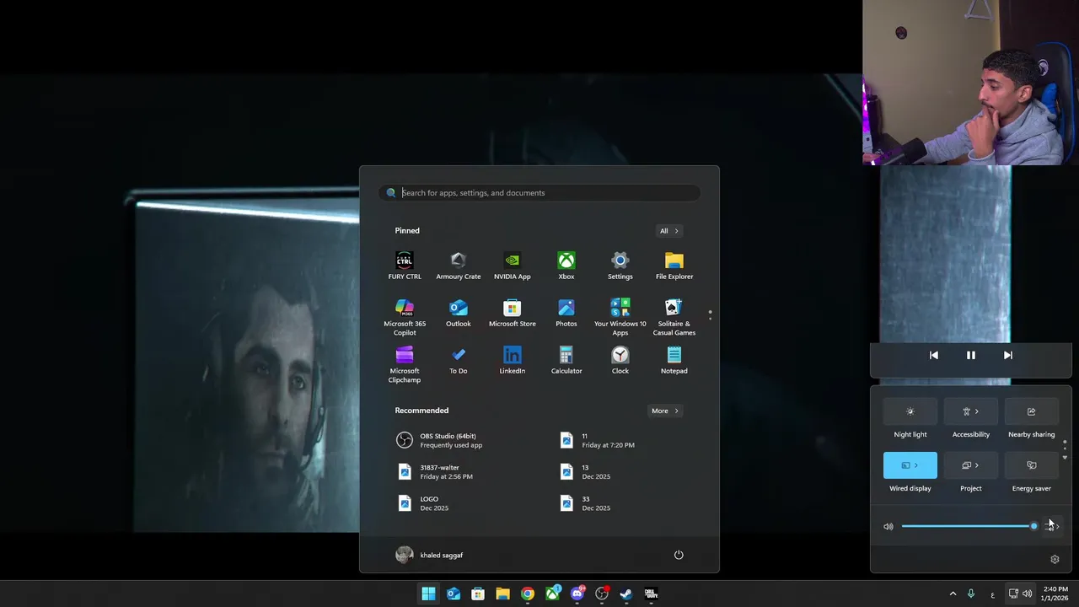Launch Microsoft 365 Copilot
Viewport: 1079px width, 607px height.
pos(405,317)
